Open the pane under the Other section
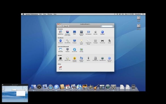 (60, 68)
